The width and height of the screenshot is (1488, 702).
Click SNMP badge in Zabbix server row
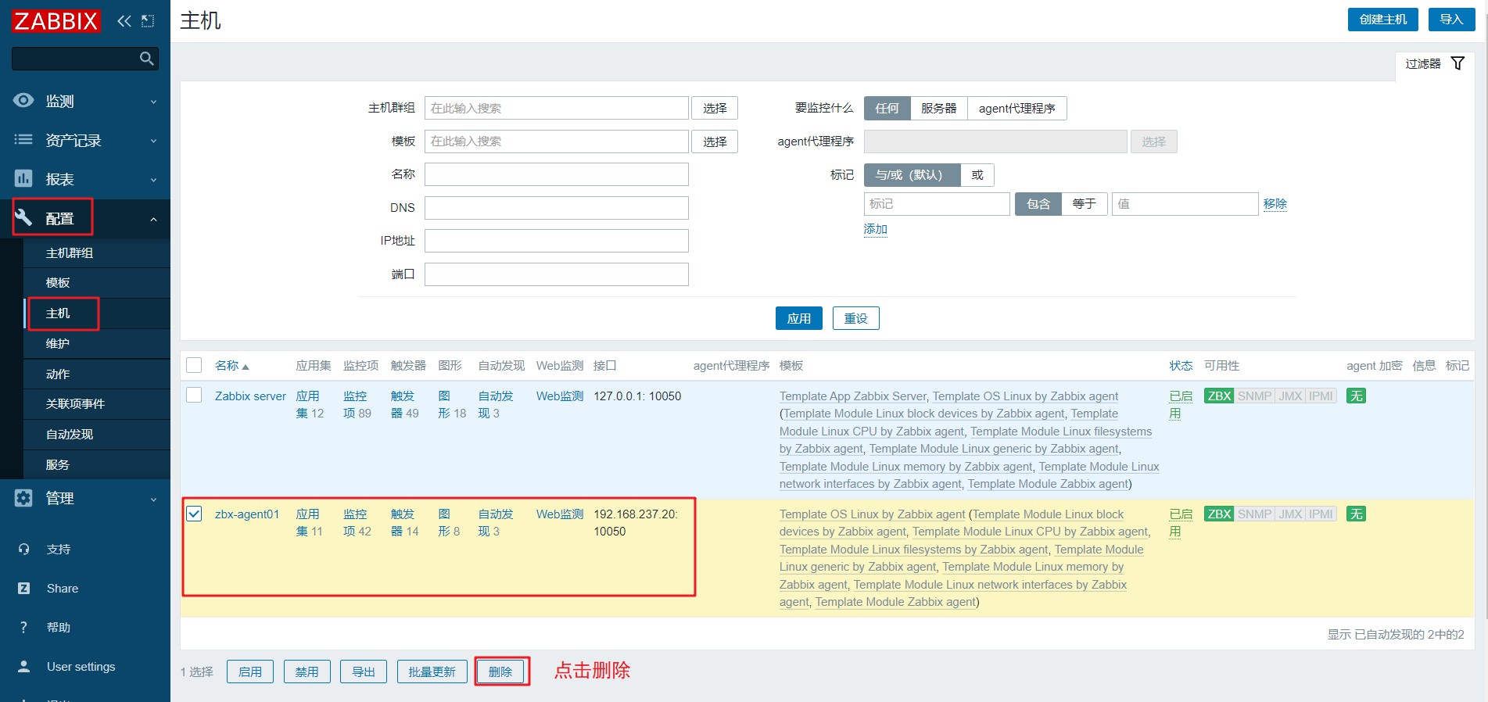tap(1254, 396)
